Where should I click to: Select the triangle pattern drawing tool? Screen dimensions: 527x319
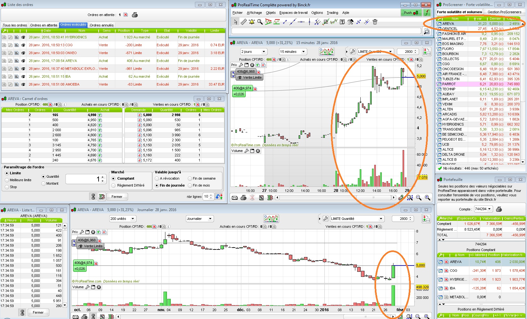click(x=268, y=22)
